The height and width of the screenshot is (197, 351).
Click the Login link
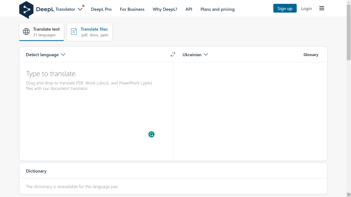click(306, 9)
